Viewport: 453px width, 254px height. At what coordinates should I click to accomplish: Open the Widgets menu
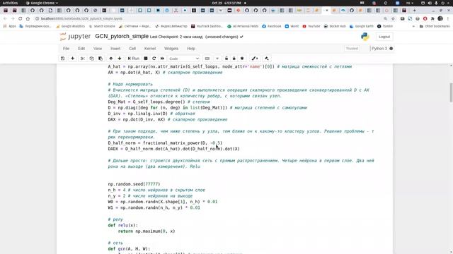click(171, 49)
